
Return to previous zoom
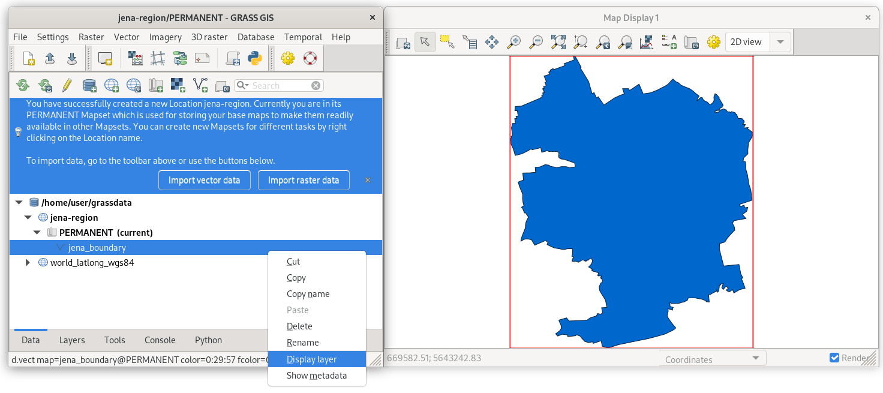[x=603, y=42]
